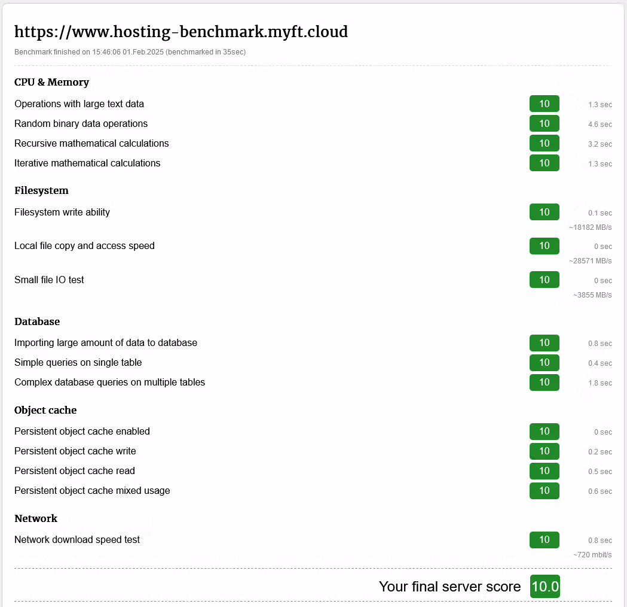This screenshot has width=627, height=607.
Task: Click the Filesystem section heading
Action: [x=42, y=190]
